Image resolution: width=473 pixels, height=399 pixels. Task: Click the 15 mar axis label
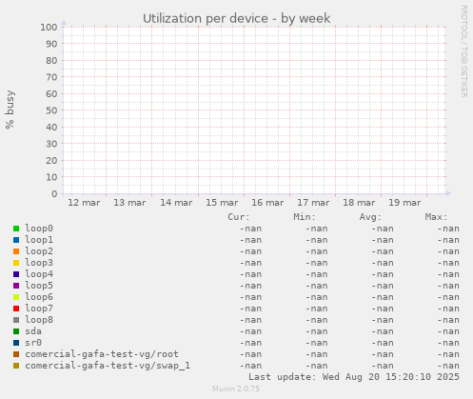coord(222,203)
